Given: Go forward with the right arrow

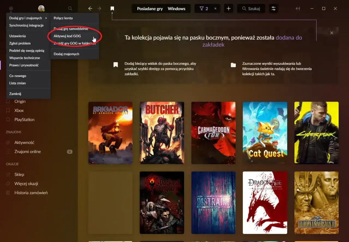Looking at the screenshot, I should point(99,8).
